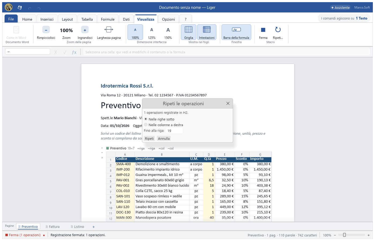The image size is (375, 241).
Task: Click the save icon in title bar
Action: coord(20,7)
